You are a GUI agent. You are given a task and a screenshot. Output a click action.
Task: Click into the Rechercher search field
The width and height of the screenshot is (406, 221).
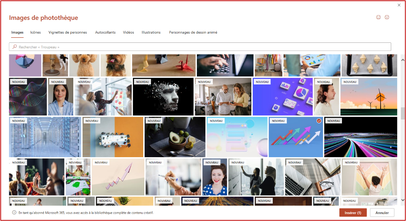(x=200, y=47)
